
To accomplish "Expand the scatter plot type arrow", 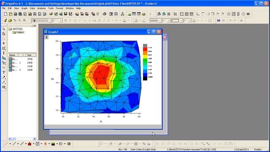I will coord(18,144).
